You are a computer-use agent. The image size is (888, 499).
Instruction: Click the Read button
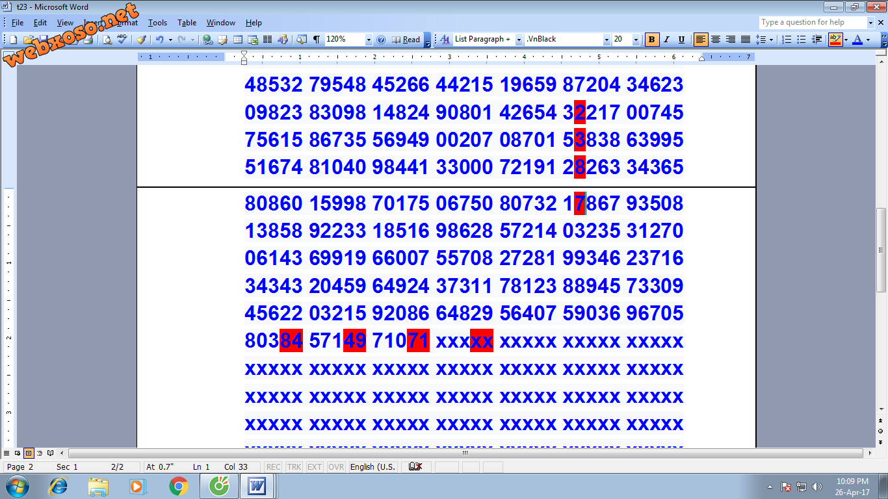coord(406,40)
